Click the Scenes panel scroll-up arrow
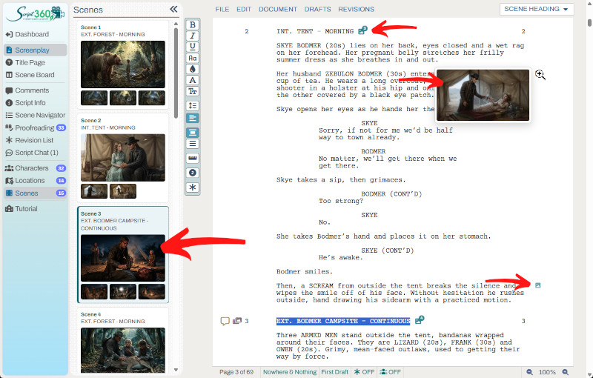The height and width of the screenshot is (378, 593). (x=176, y=24)
